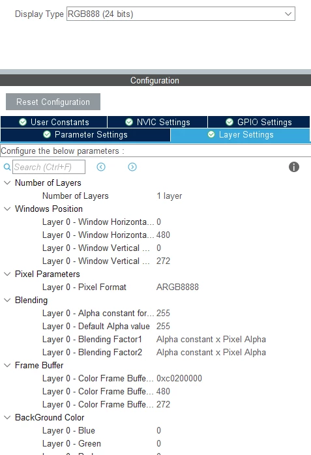311x455 pixels.
Task: Click green check icon on User Constants tab
Action: 23,122
